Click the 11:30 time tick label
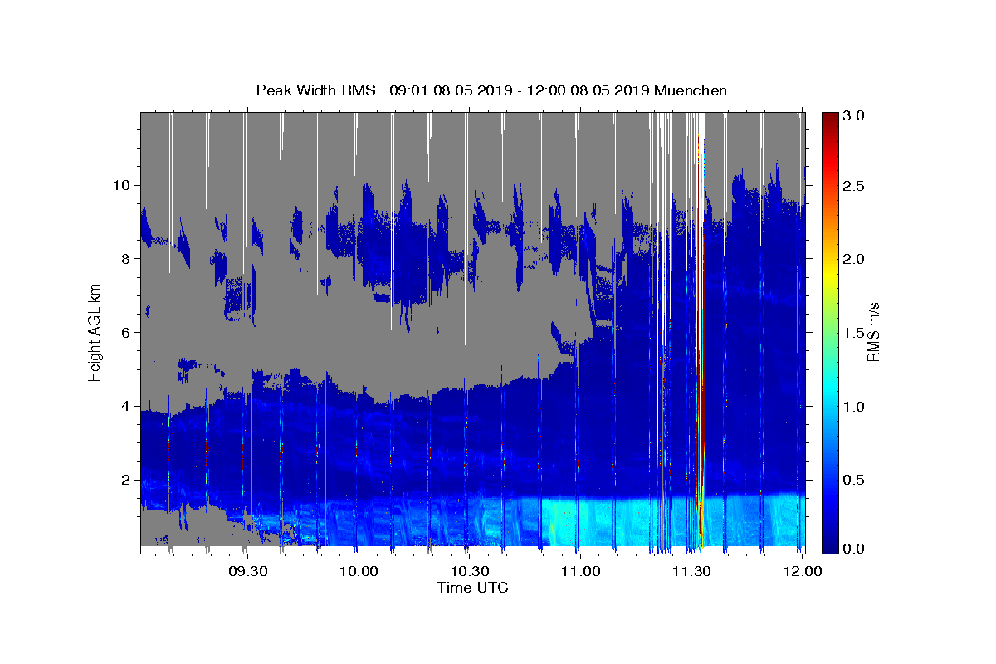The height and width of the screenshot is (664, 996). 691,572
